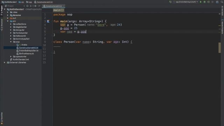
Task: Open the Maven Projects tool window tab
Action: pos(222,27)
